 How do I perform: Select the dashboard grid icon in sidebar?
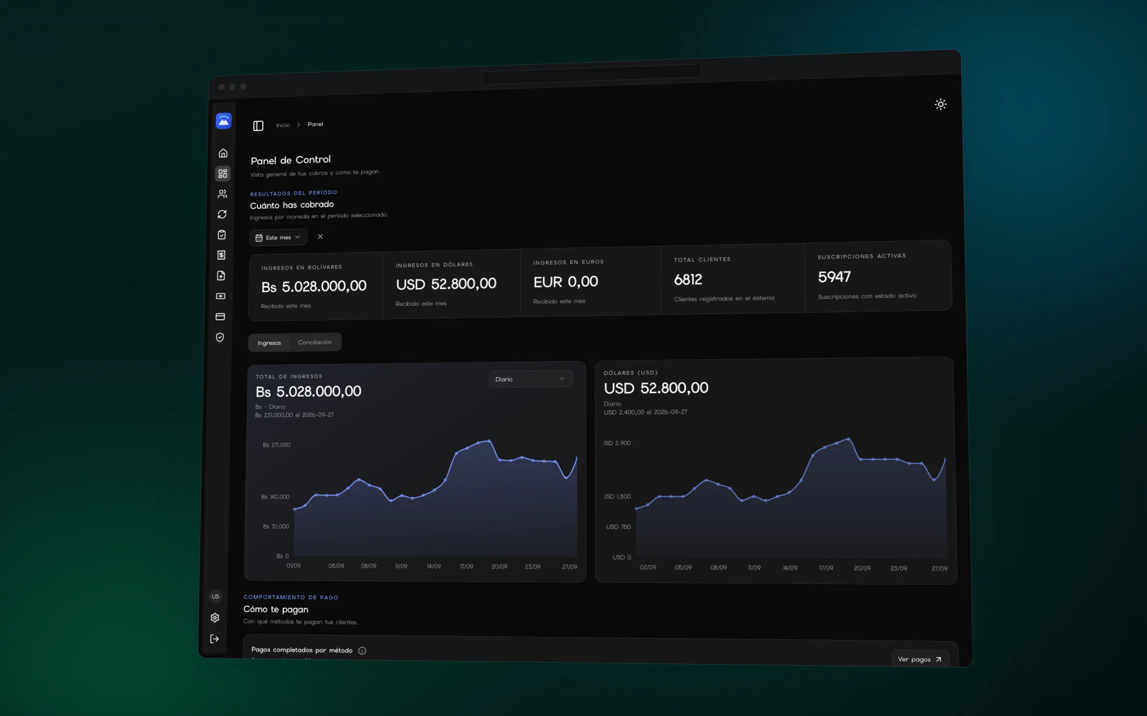click(223, 173)
